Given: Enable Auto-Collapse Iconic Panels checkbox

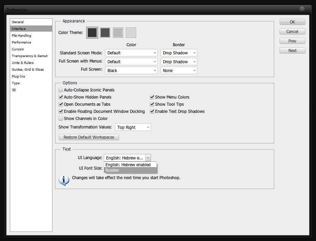Looking at the screenshot, I should pyautogui.click(x=61, y=90).
